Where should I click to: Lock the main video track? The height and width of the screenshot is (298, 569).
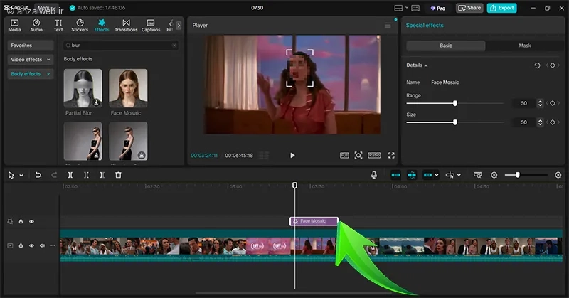[x=21, y=245]
